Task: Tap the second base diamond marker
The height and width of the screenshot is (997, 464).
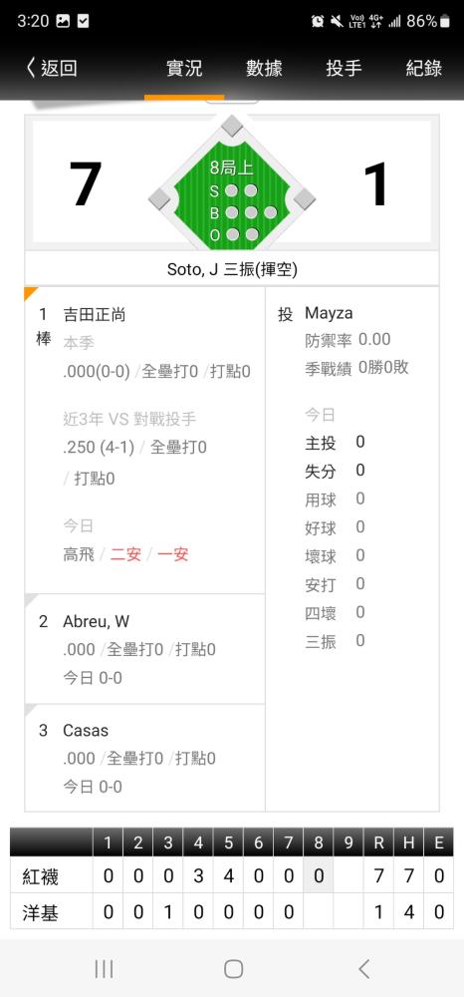Action: pos(232,126)
